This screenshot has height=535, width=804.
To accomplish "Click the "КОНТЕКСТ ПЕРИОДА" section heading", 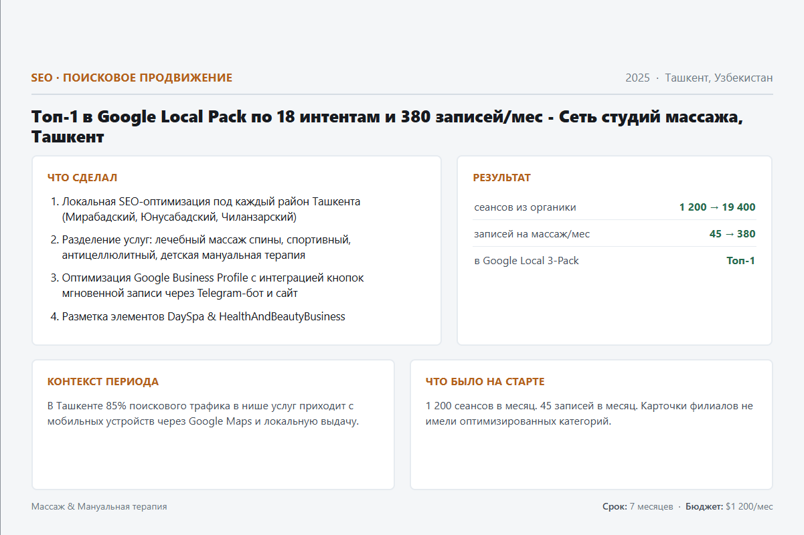I will [103, 382].
